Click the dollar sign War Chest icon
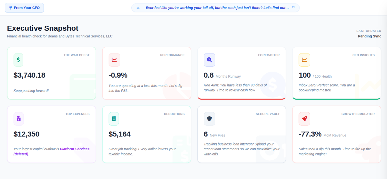Screen dimensions: 387x179 [18, 60]
